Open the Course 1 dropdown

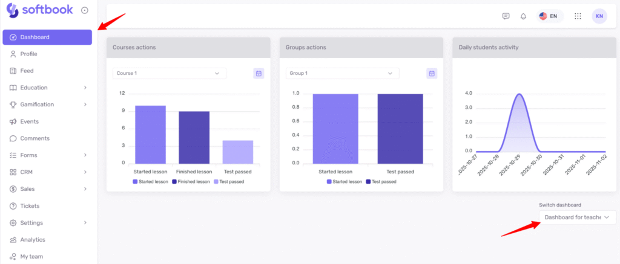click(169, 73)
